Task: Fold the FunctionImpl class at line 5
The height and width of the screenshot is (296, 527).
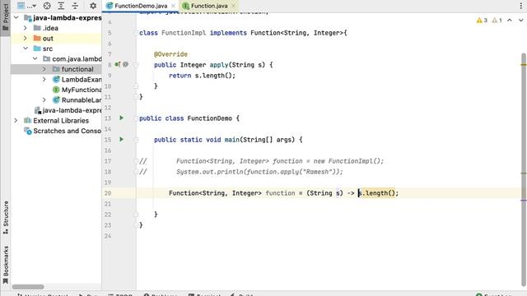Action: point(135,33)
